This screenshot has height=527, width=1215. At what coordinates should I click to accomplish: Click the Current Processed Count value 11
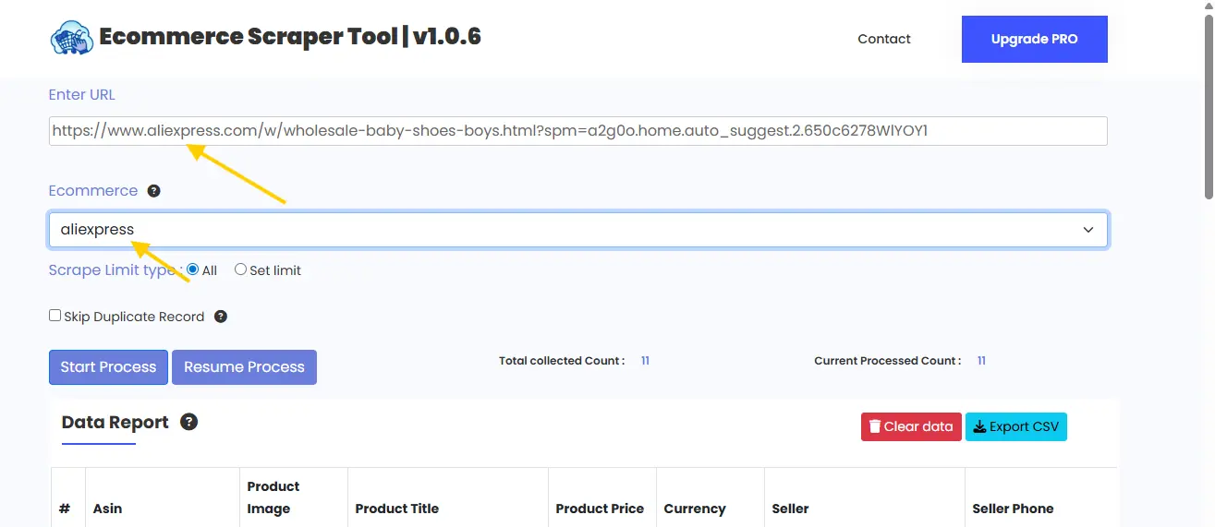point(981,361)
